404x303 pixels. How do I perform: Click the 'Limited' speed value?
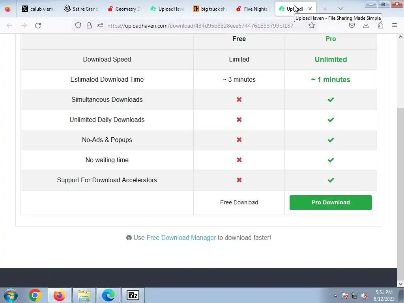pyautogui.click(x=239, y=59)
